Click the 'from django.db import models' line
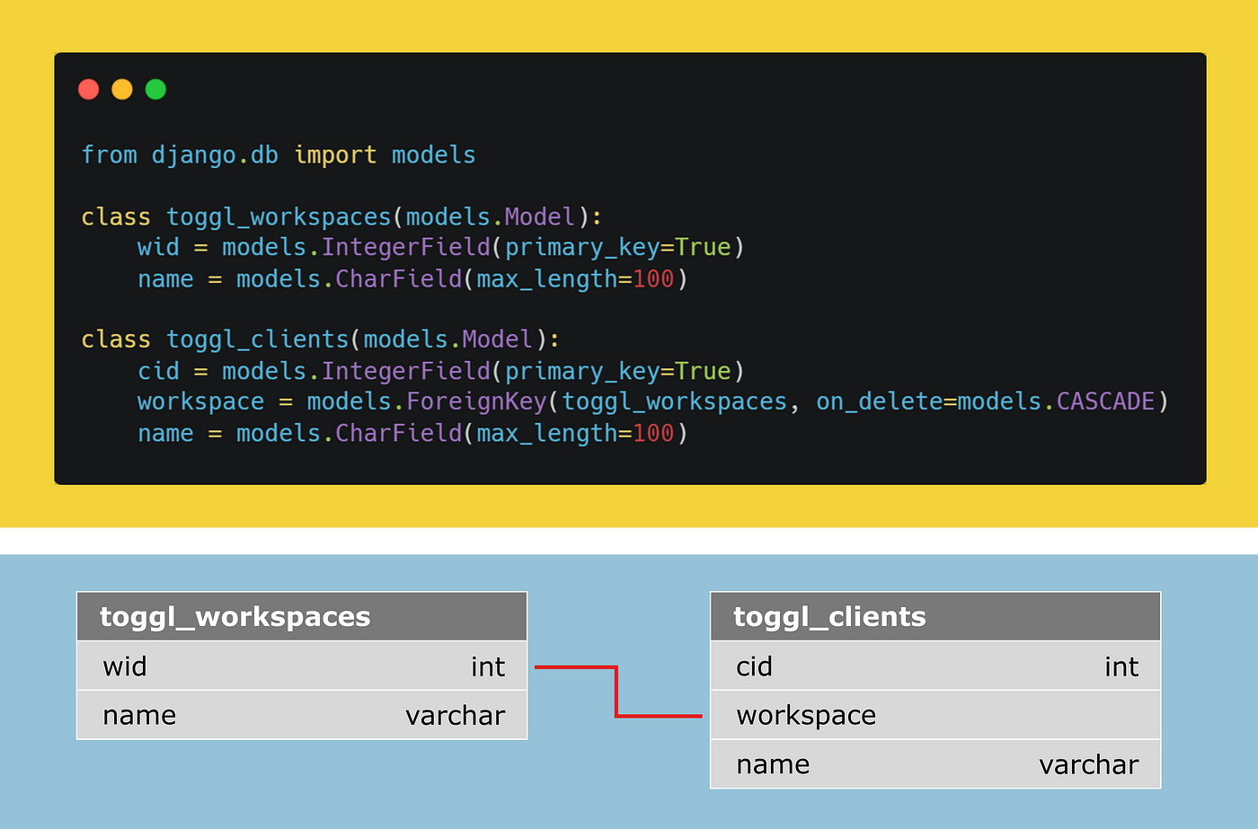The height and width of the screenshot is (829, 1258). (279, 155)
